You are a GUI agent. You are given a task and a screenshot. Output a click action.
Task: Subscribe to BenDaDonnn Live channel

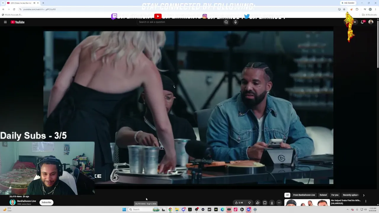tap(46, 202)
